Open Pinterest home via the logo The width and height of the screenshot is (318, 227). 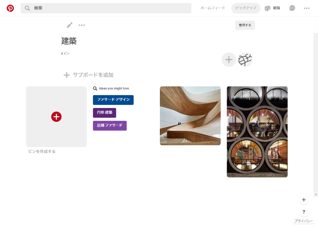point(10,8)
